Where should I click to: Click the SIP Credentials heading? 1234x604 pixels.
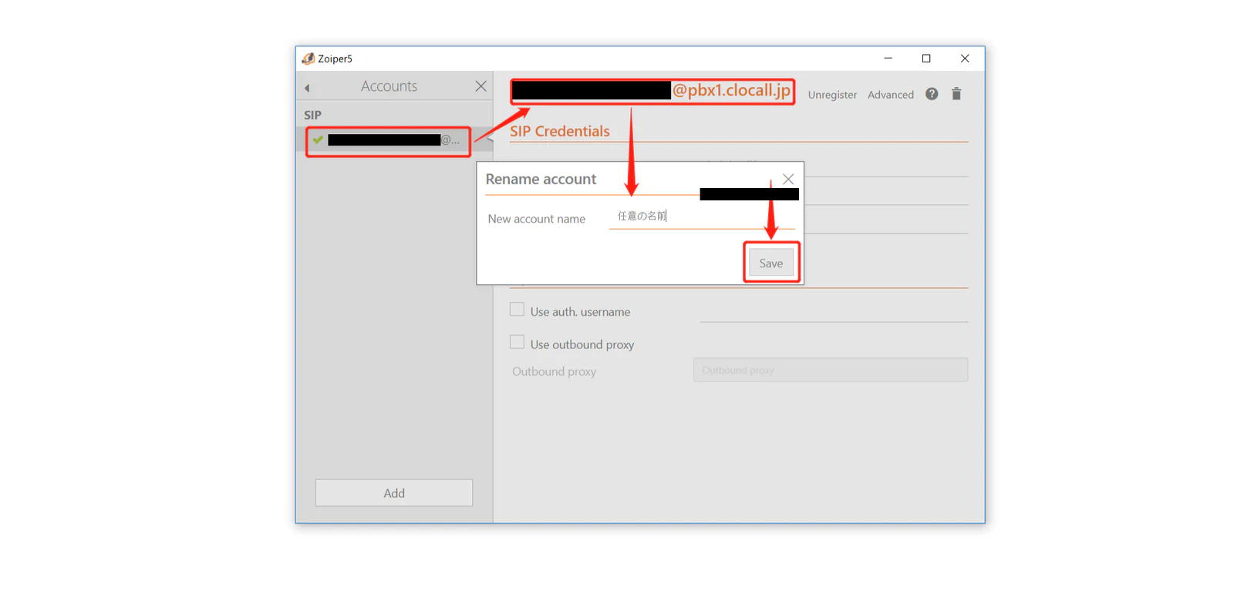pyautogui.click(x=560, y=131)
